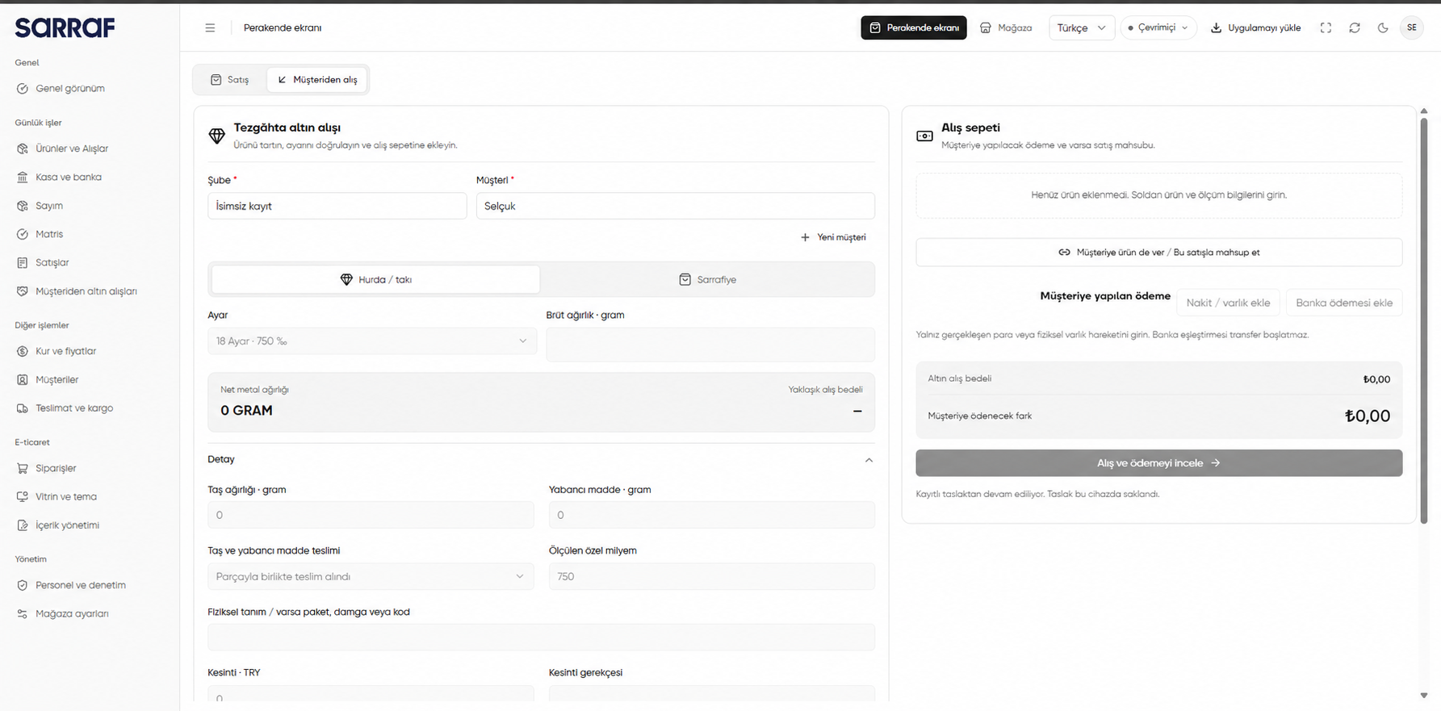Toggle the hamburger sidebar menu icon
The height and width of the screenshot is (711, 1441).
click(210, 27)
